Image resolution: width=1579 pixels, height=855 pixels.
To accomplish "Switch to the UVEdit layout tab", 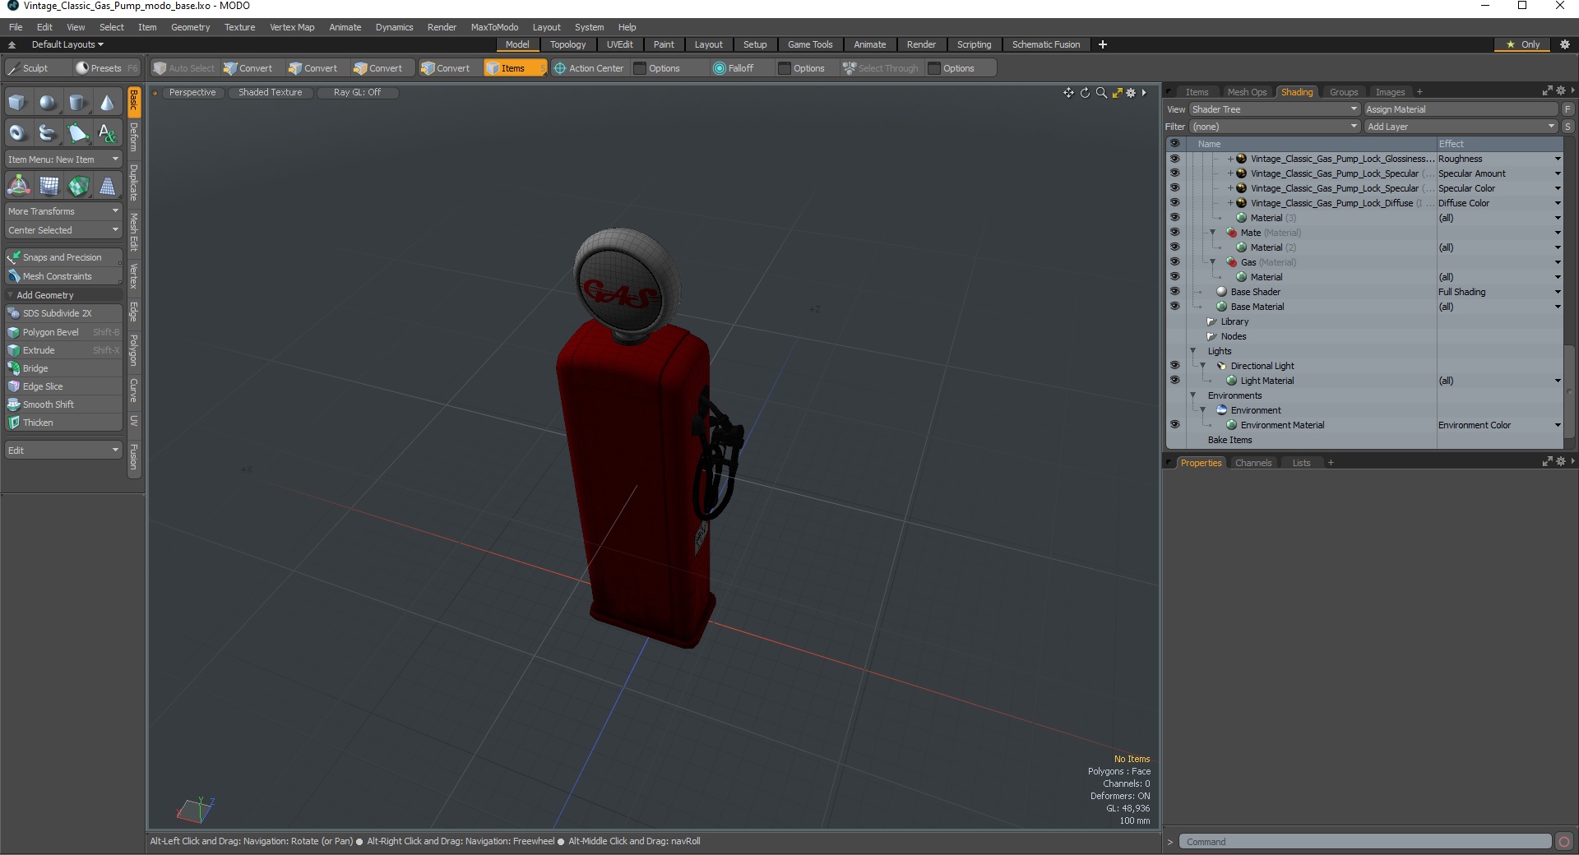I will [619, 44].
